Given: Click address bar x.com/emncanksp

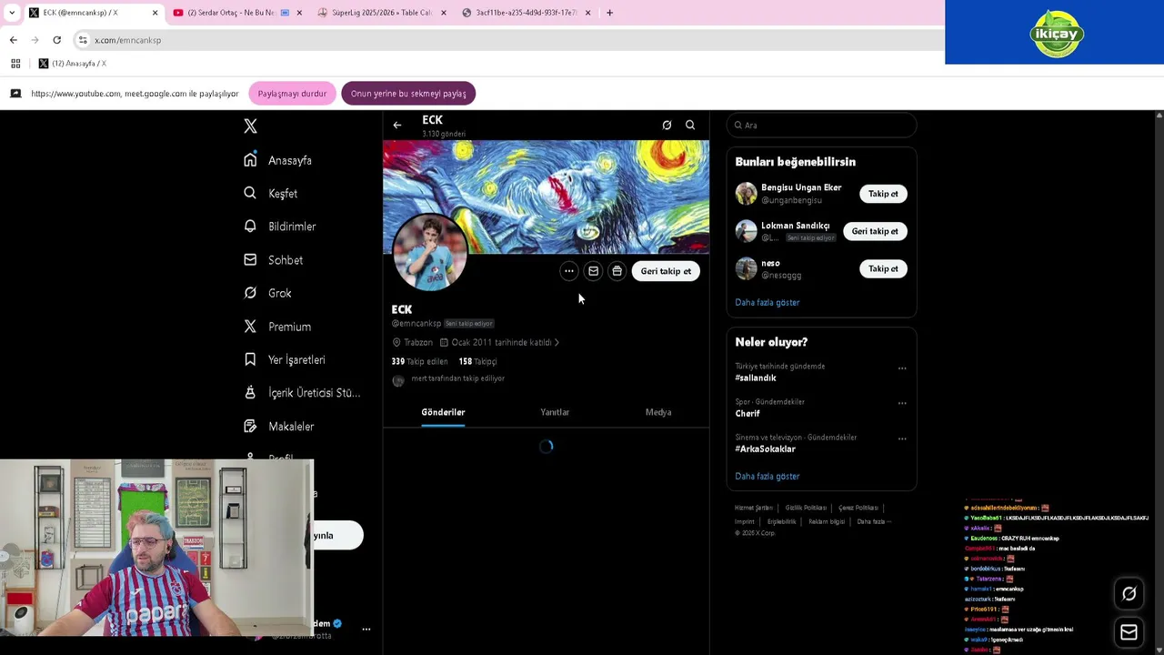Looking at the screenshot, I should pos(127,40).
